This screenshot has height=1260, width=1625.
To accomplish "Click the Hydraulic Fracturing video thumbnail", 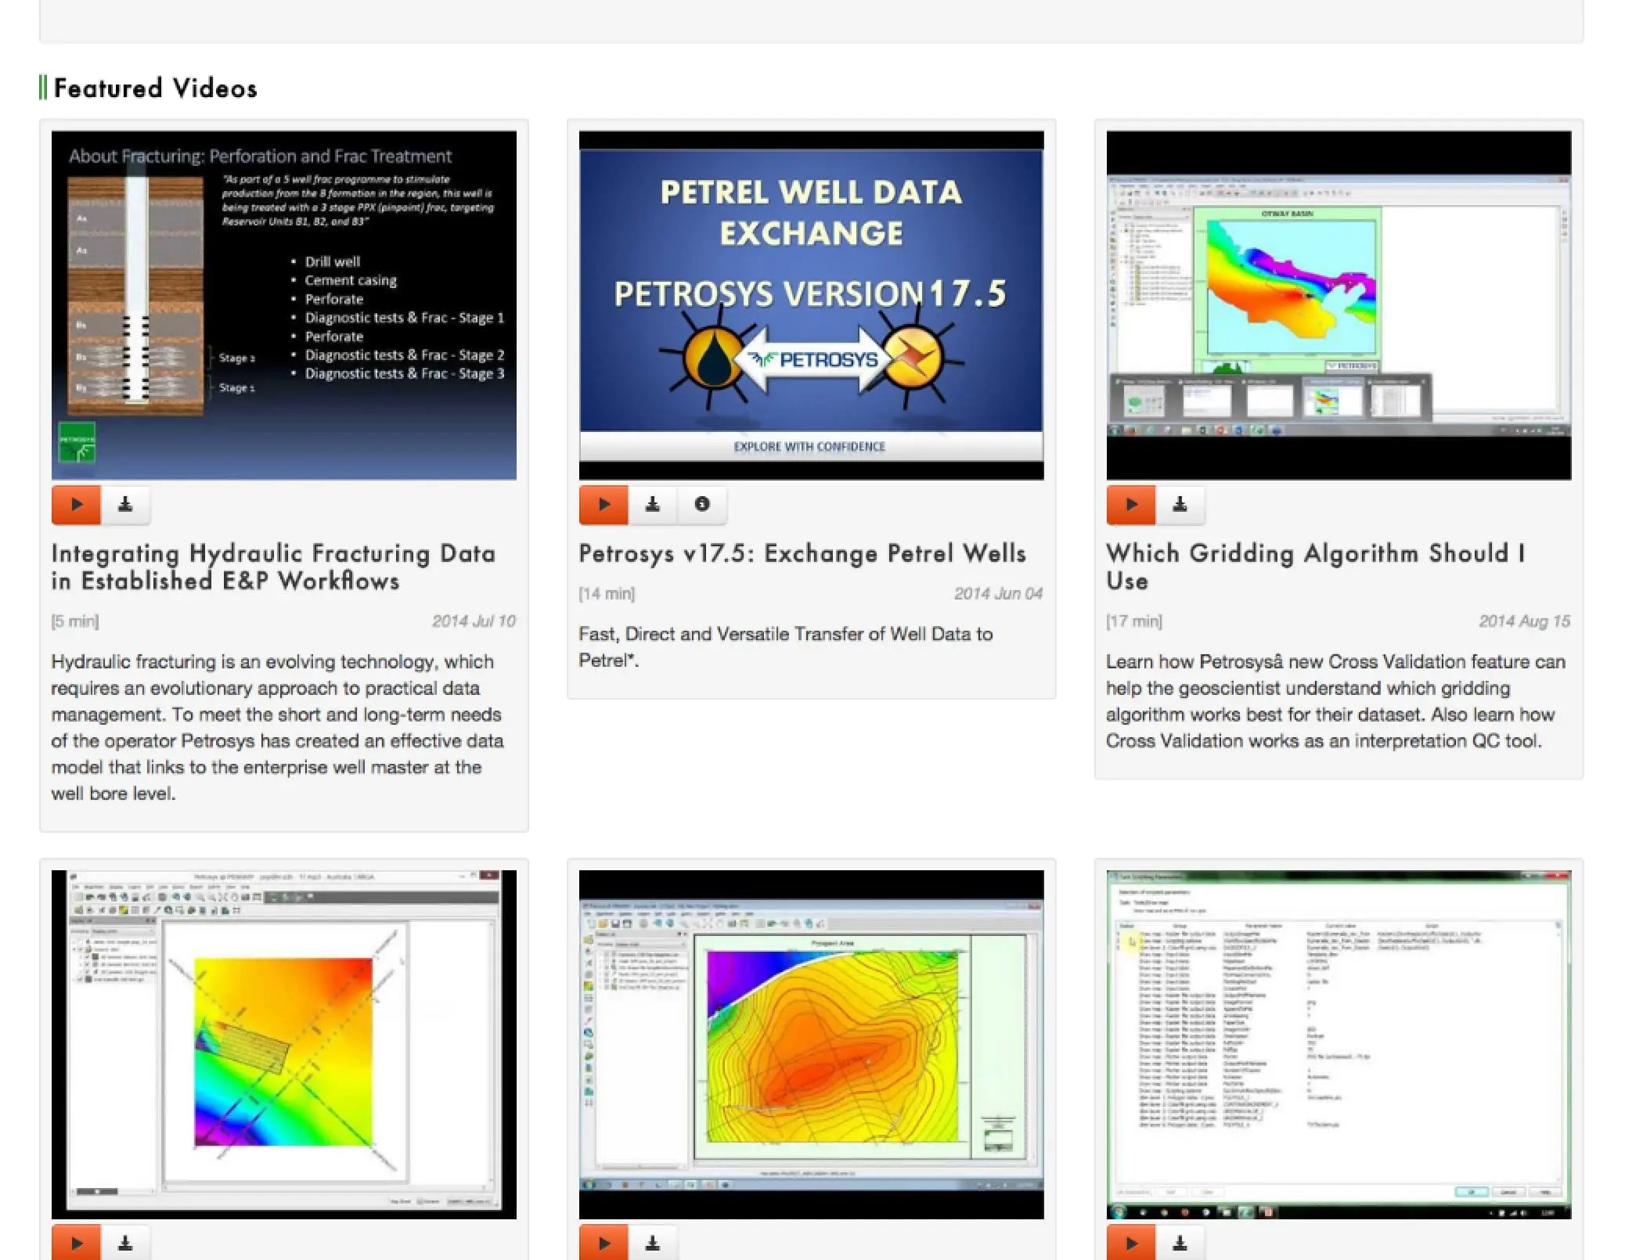I will tap(283, 304).
